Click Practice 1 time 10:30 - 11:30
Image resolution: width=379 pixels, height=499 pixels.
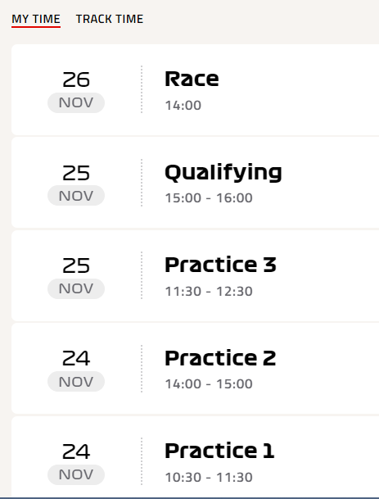(209, 478)
